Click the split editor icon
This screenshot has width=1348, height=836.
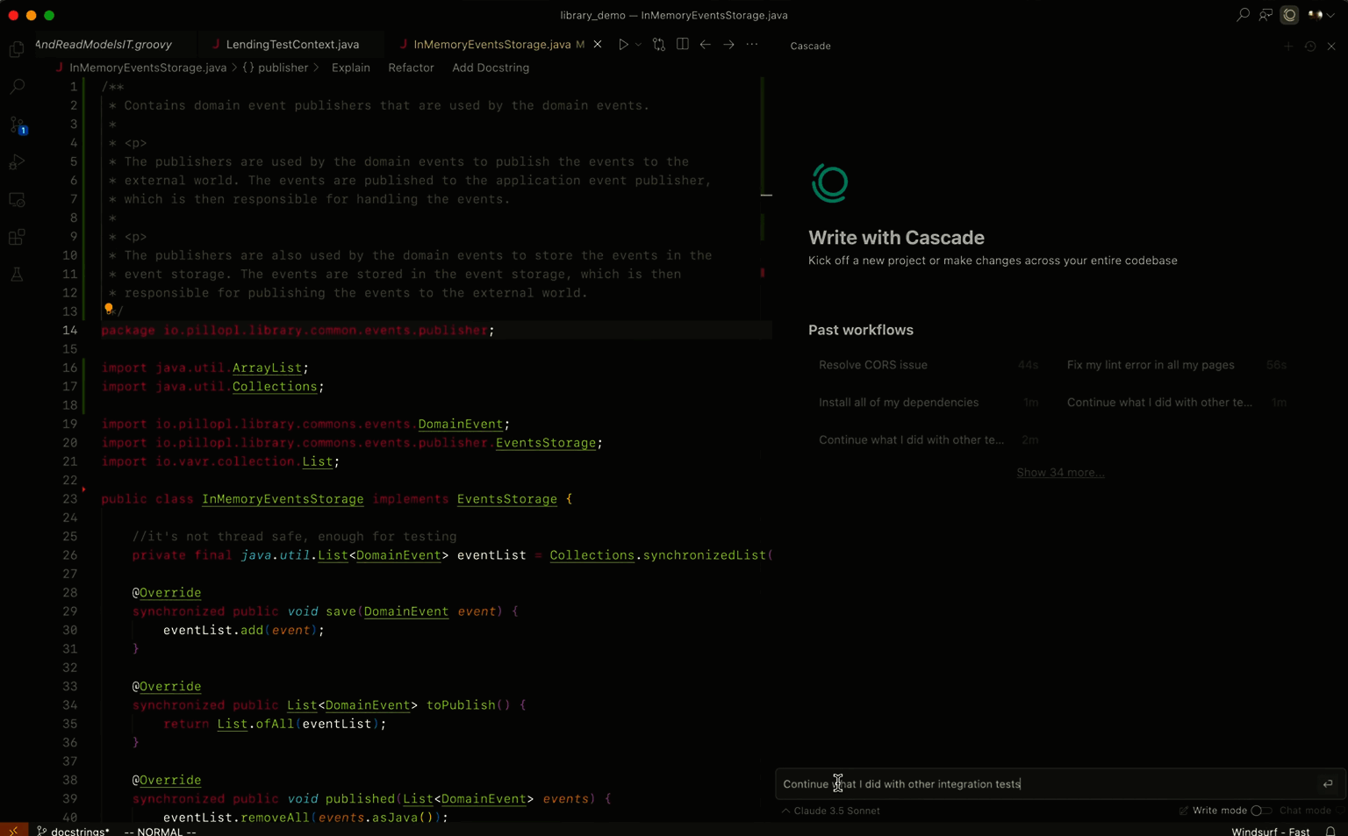tap(683, 45)
